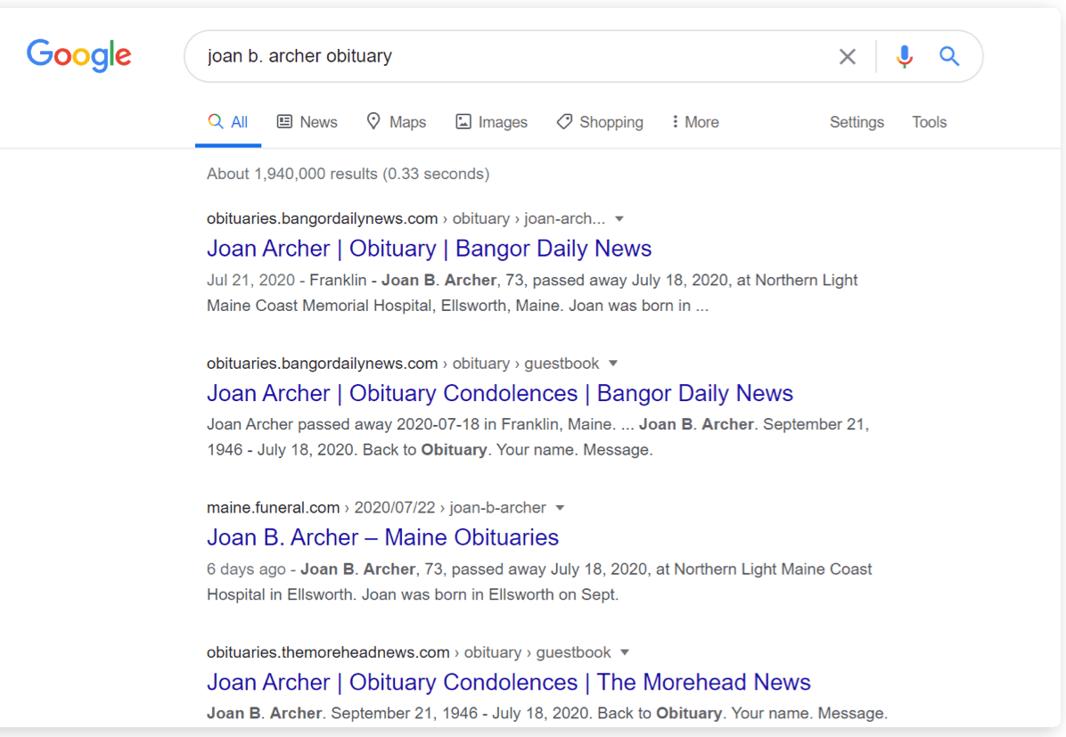This screenshot has height=737, width=1066.
Task: Expand dropdown arrow next to bangordailynews guestbook URL
Action: coord(613,364)
